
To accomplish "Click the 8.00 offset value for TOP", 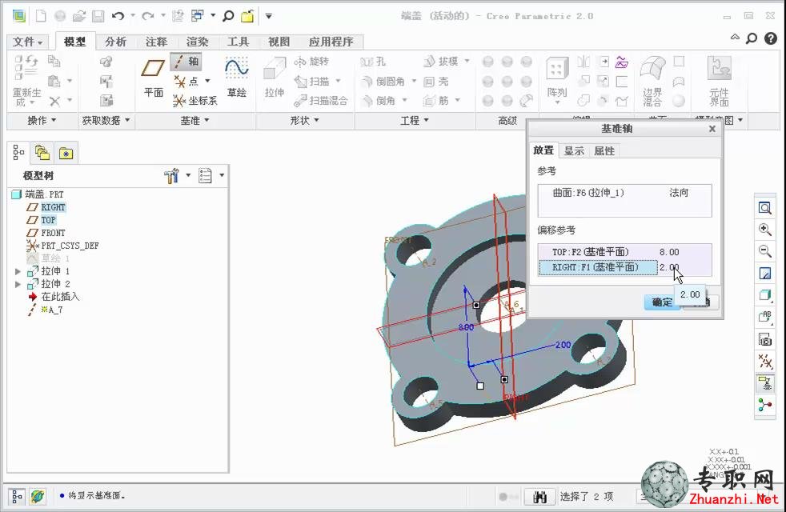I will point(669,252).
